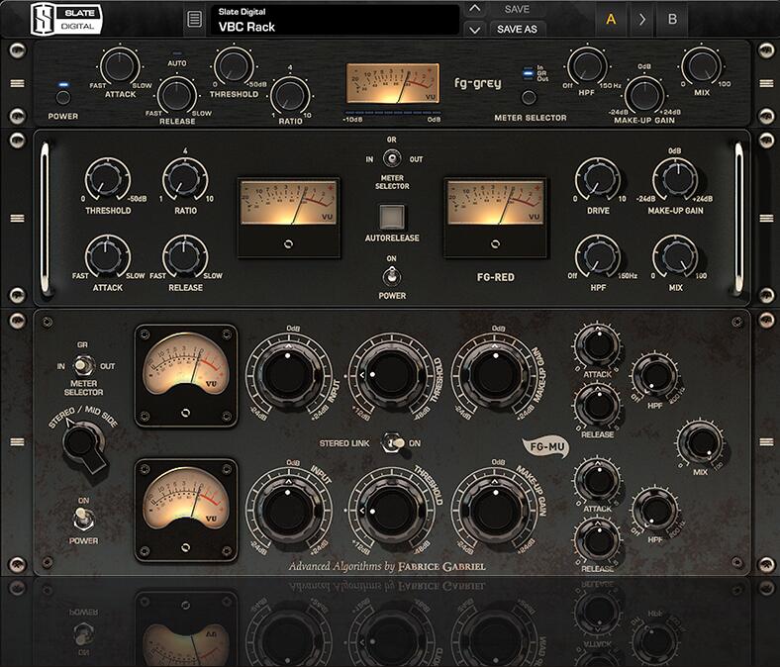
Task: Click the SAVE AS button
Action: (x=518, y=30)
